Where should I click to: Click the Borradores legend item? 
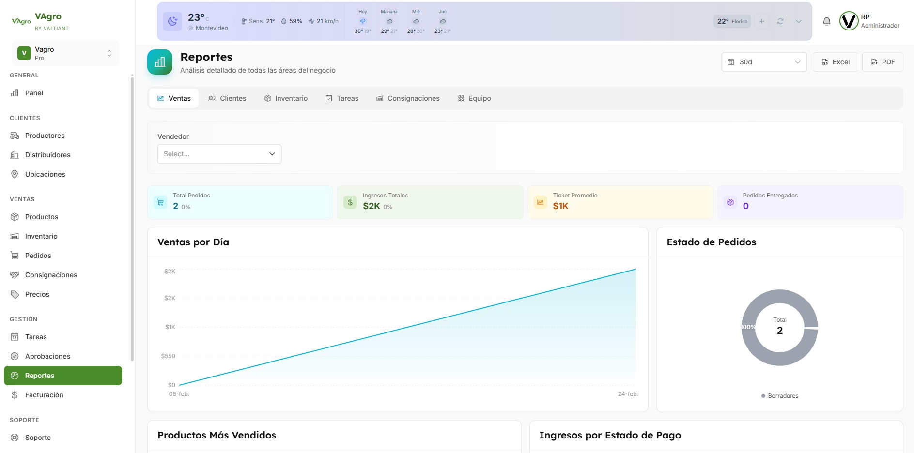click(x=780, y=396)
